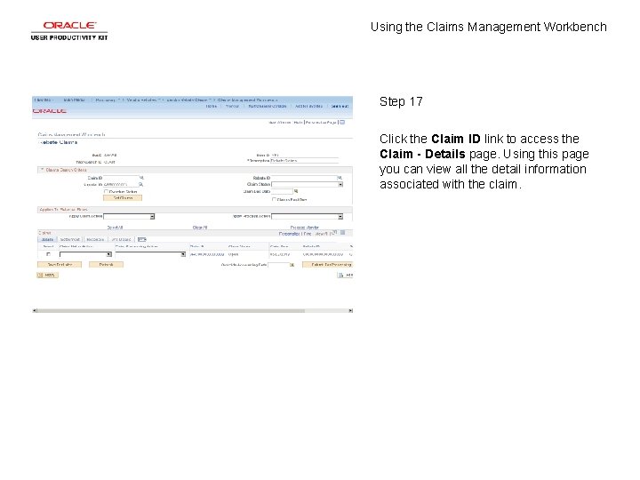Enable the Claims Past Due checkbox
Screen dimensions: 640x480
[275, 200]
